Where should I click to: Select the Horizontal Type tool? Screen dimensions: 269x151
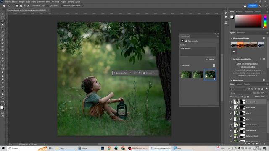[3, 83]
